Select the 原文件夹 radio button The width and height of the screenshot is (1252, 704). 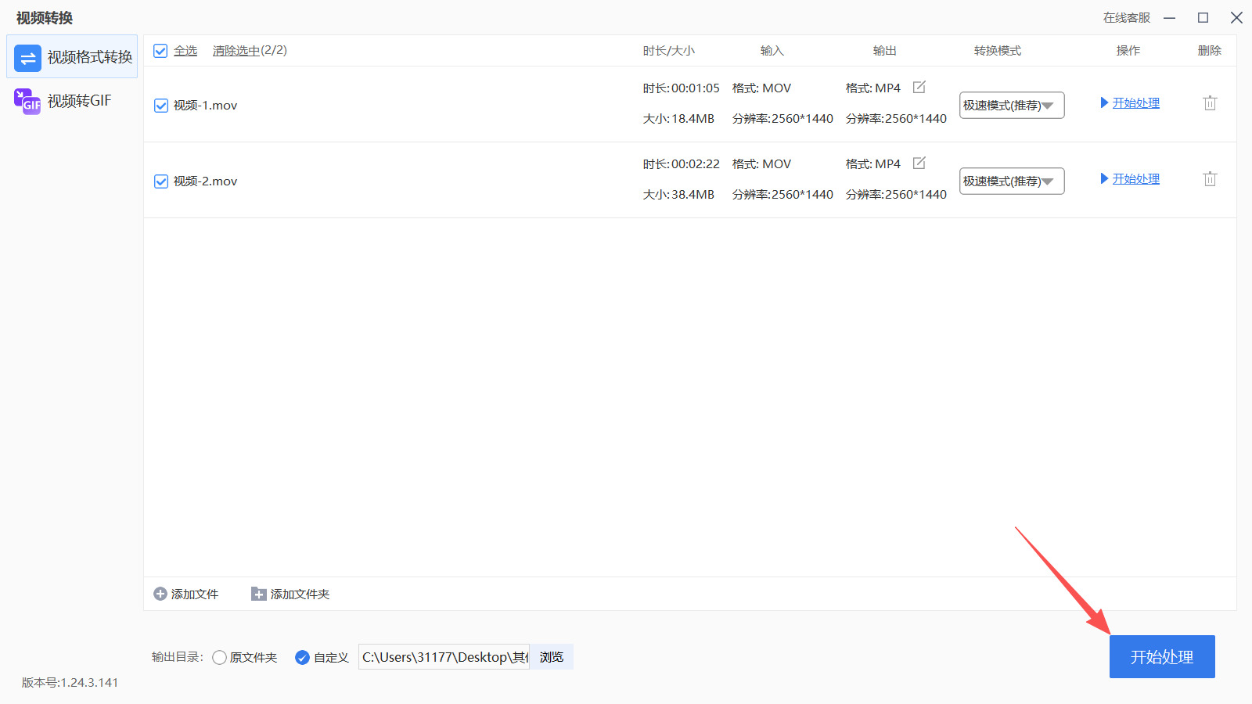(x=220, y=658)
